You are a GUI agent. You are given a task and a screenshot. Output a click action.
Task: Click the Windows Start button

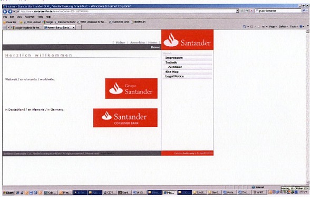click(8, 192)
